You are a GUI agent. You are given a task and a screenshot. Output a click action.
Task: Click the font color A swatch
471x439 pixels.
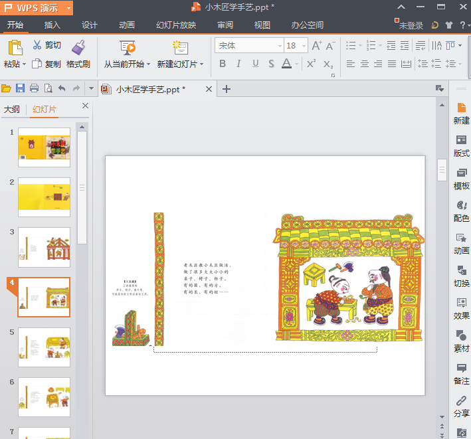[286, 64]
